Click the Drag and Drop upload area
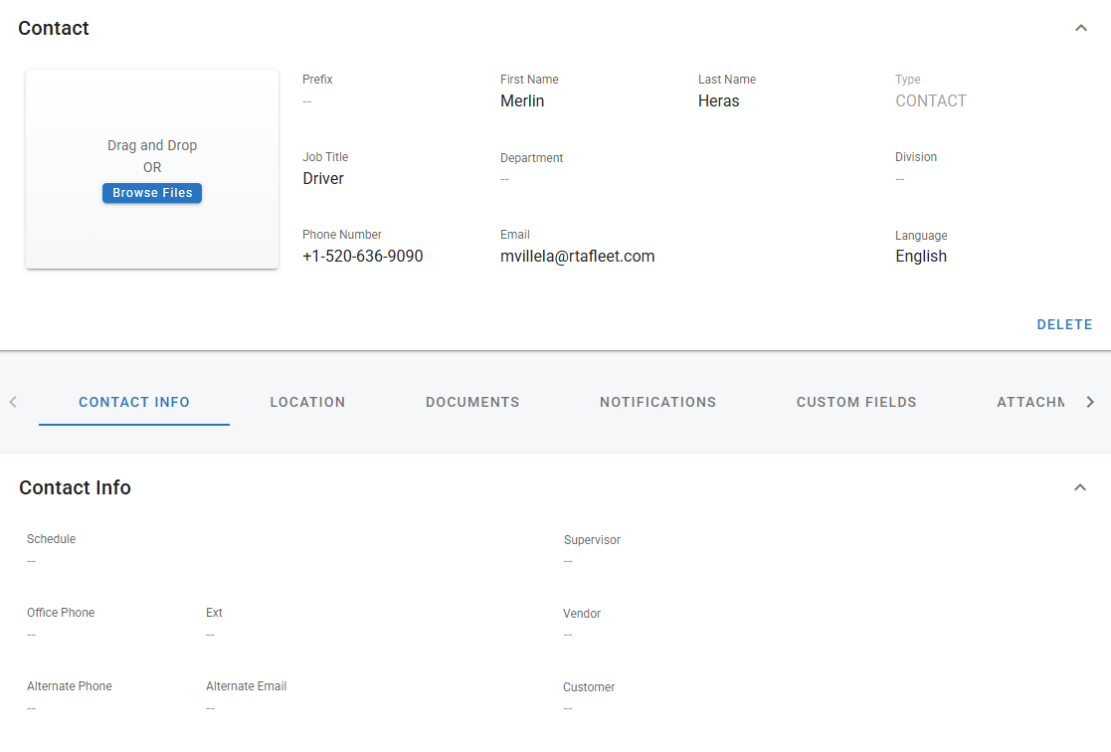This screenshot has height=752, width=1111. (x=151, y=145)
